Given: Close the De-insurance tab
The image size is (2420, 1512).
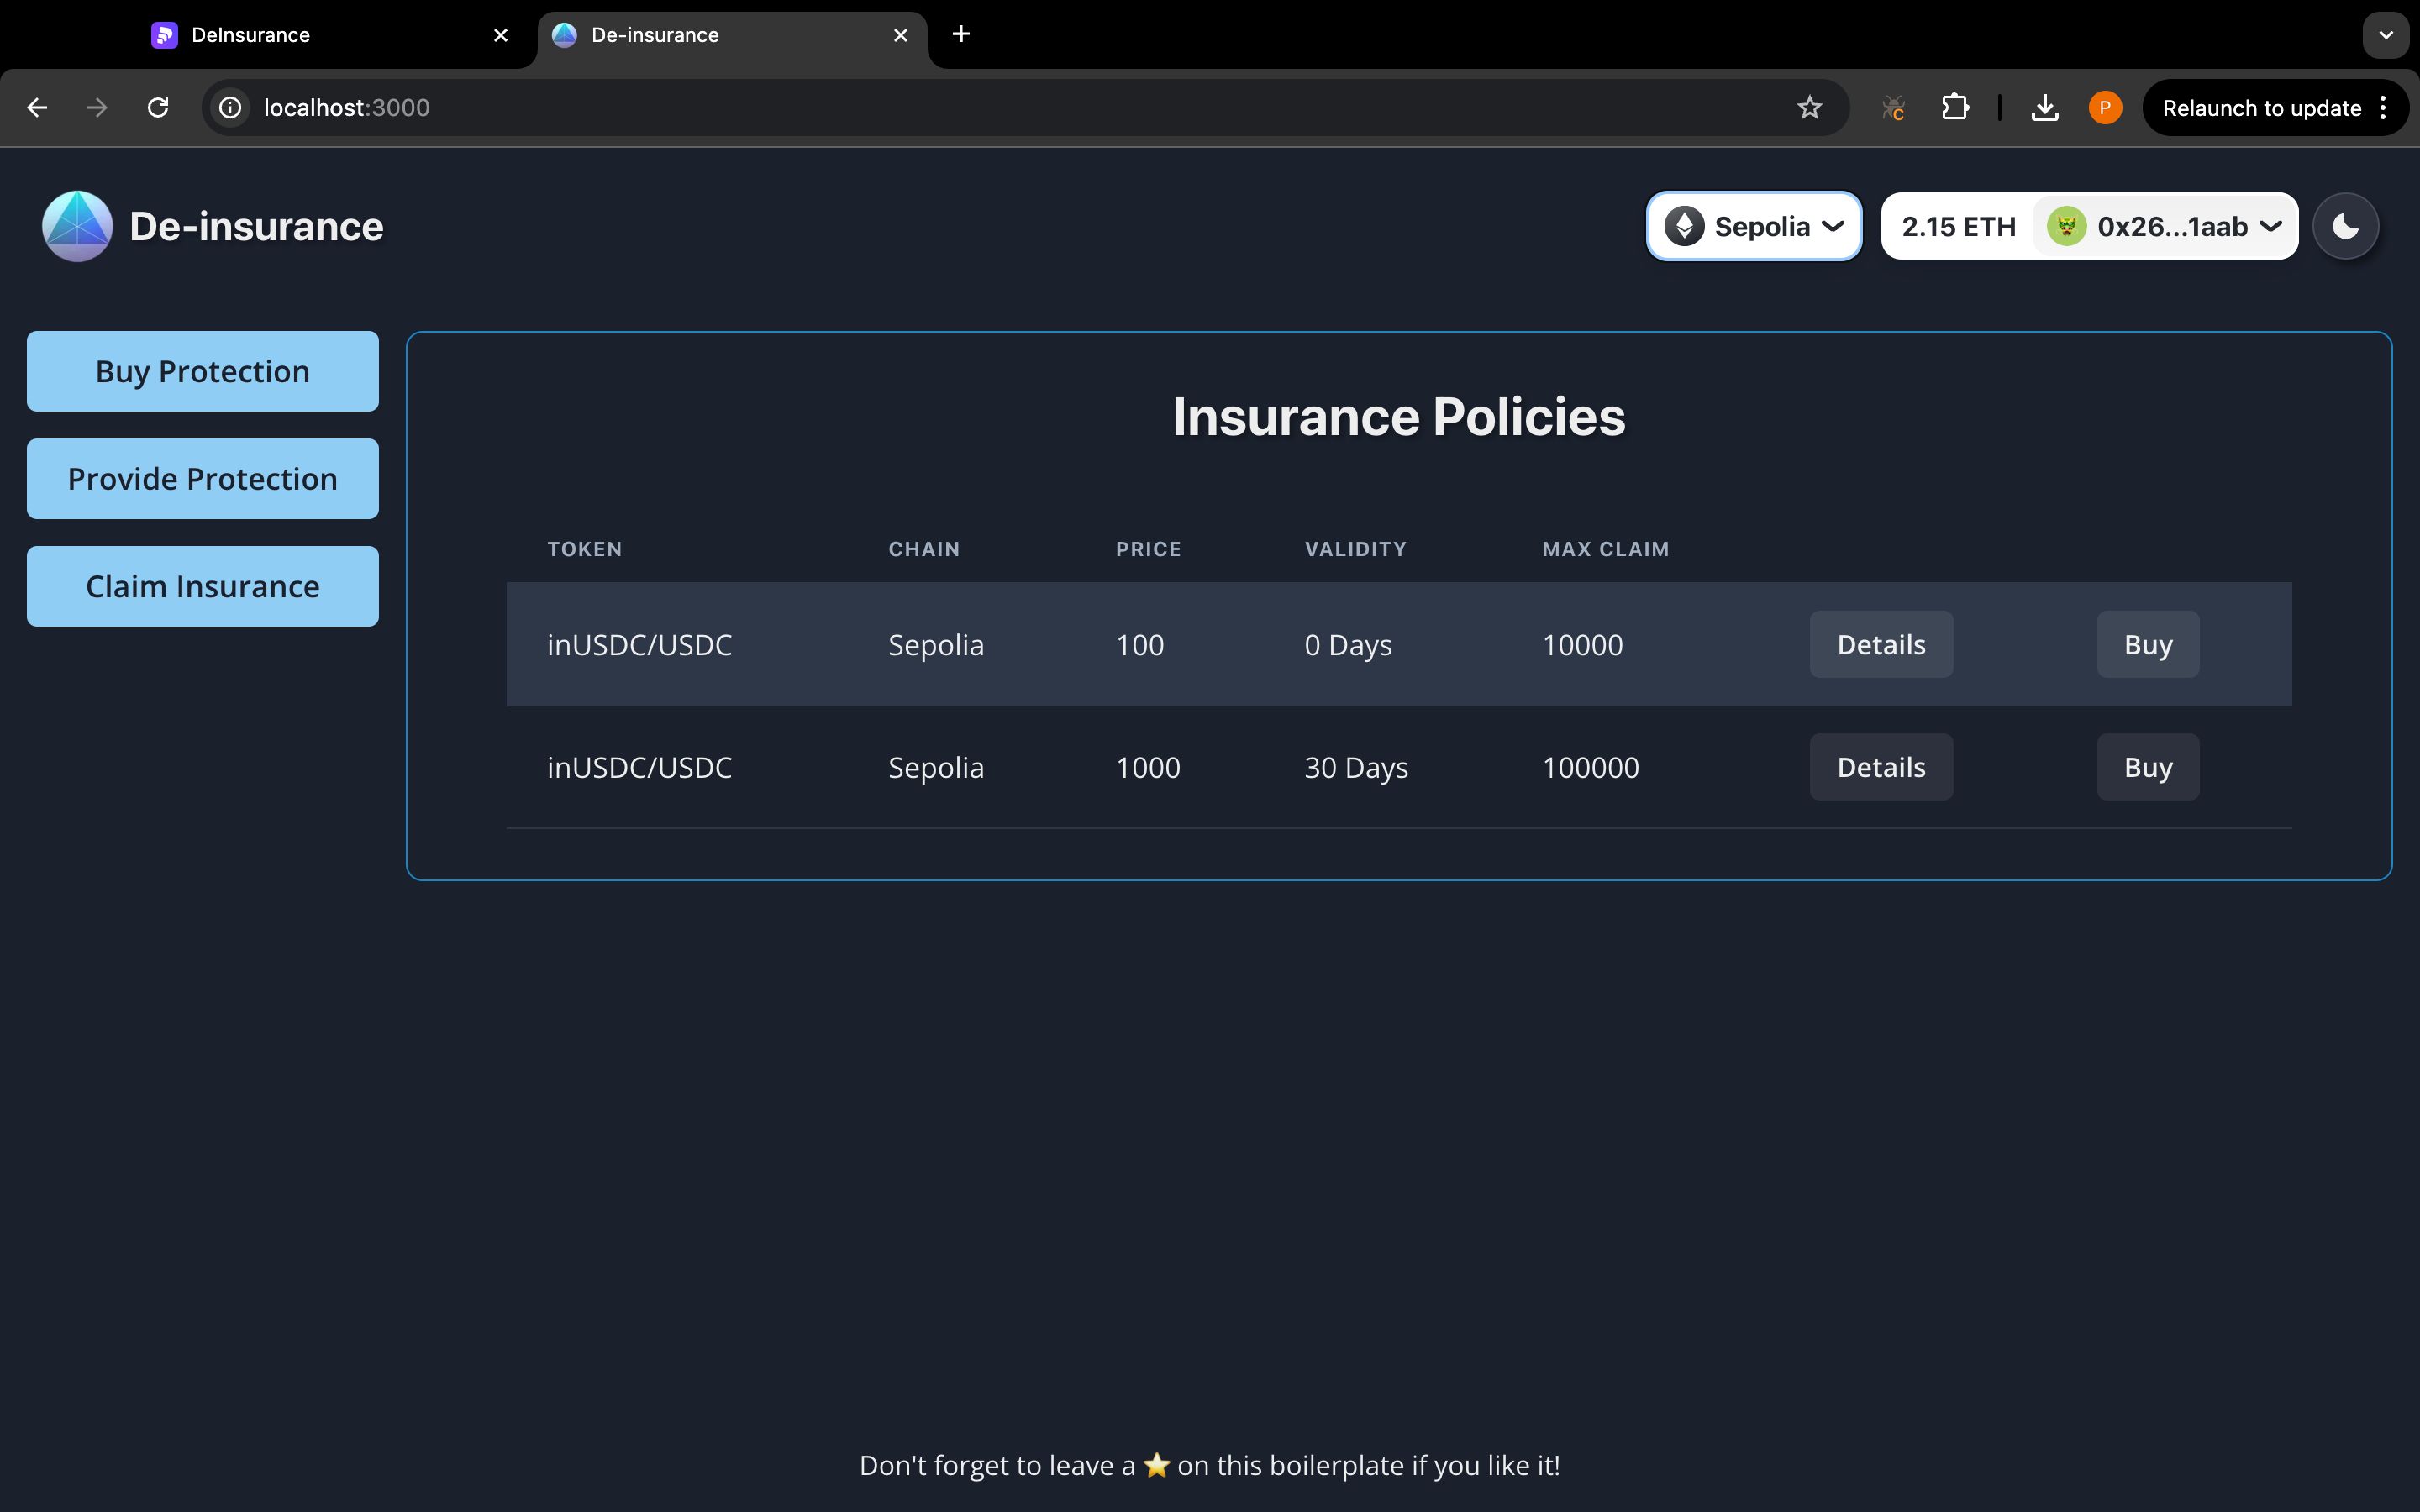Looking at the screenshot, I should click(x=900, y=35).
